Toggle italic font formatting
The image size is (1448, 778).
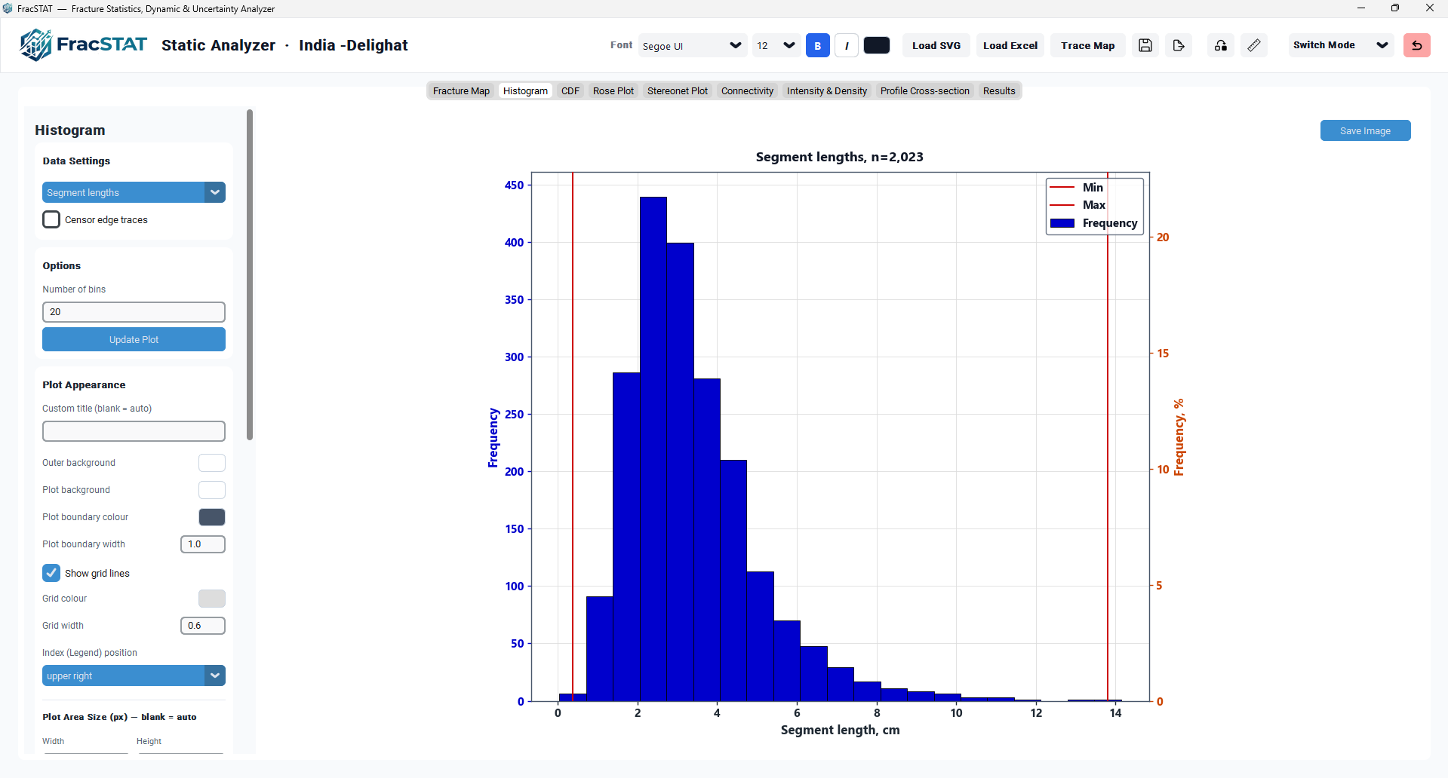click(x=847, y=45)
